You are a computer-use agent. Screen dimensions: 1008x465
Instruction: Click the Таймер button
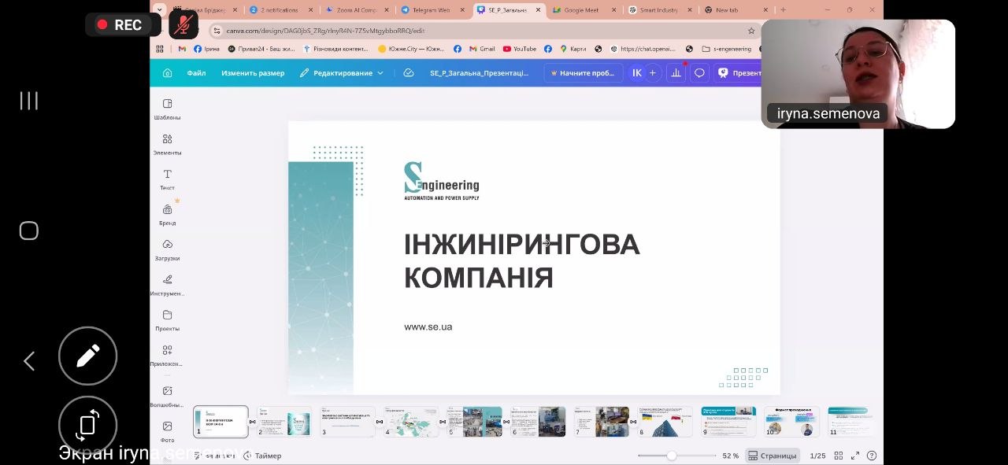[262, 456]
